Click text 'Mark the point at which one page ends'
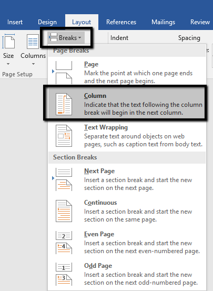Image resolution: width=213 pixels, height=291 pixels. click(138, 73)
